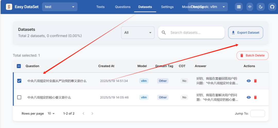Delete the 中央八项规定对全面从严治党的意义 dataset
Viewport: 278px width, 128px height.
coord(255,81)
